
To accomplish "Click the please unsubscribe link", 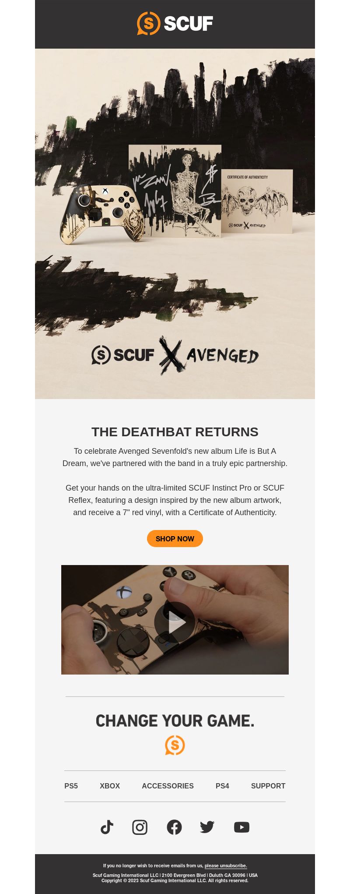I will pyautogui.click(x=226, y=866).
